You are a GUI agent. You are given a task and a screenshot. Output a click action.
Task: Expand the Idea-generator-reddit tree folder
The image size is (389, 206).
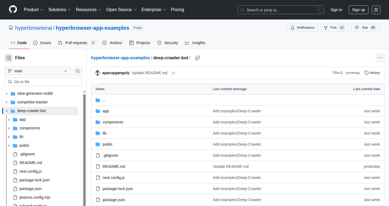click(x=6, y=93)
